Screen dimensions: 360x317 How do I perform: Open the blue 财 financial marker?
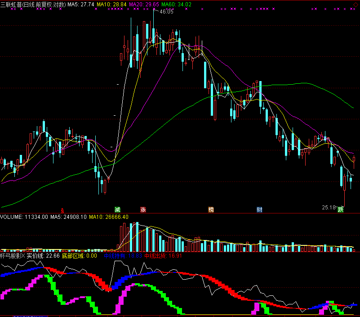[259, 210]
